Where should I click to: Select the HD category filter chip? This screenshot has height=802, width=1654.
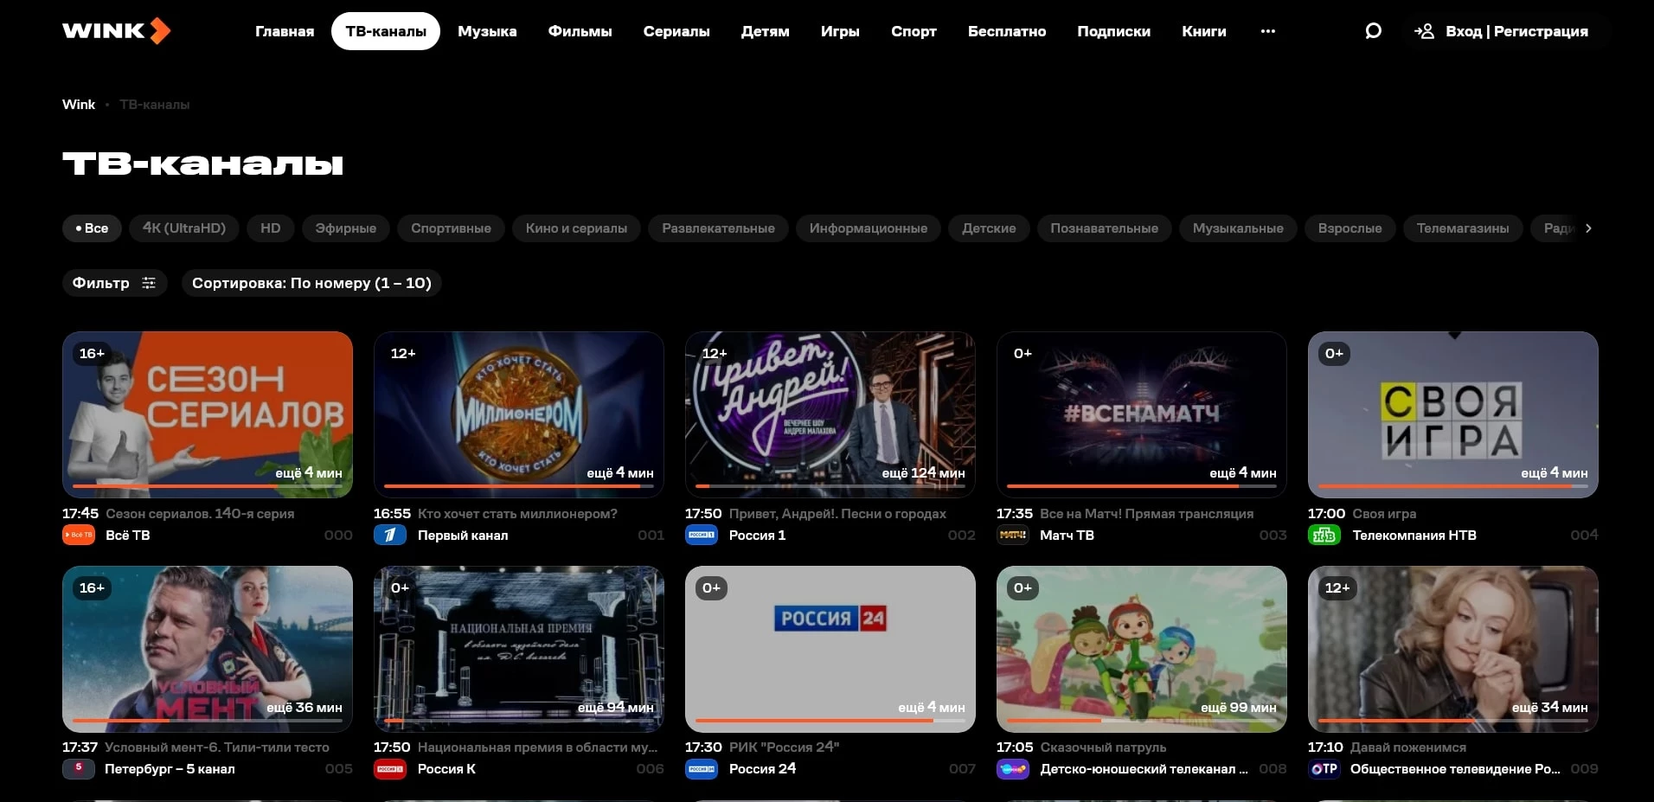click(x=271, y=228)
